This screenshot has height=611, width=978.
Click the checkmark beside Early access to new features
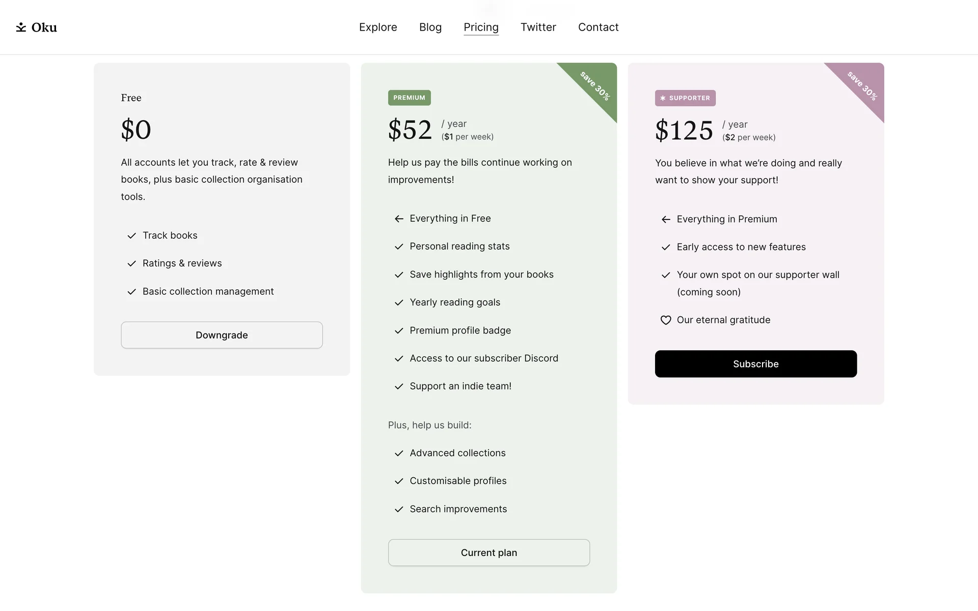coord(666,247)
